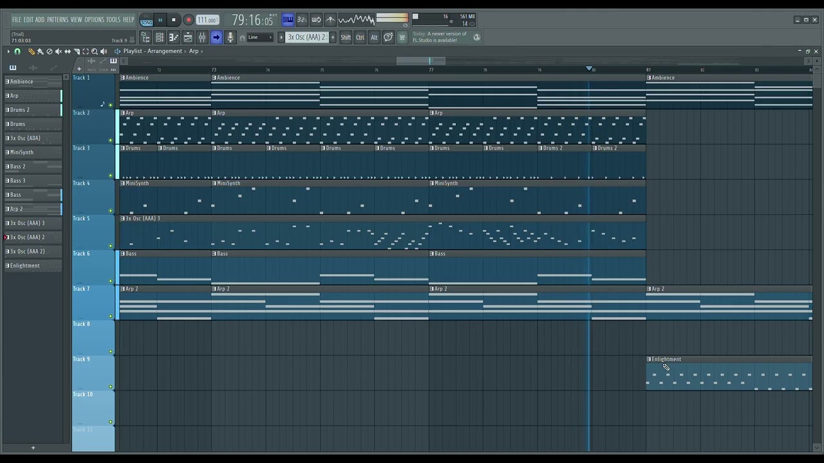
Task: Click the arrow left of the pattern selector
Action: click(281, 37)
